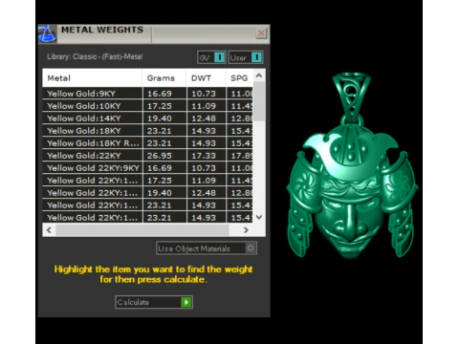This screenshot has height=344, width=459.
Task: Select the Yellow Gold:18KY R... row
Action: tap(147, 143)
